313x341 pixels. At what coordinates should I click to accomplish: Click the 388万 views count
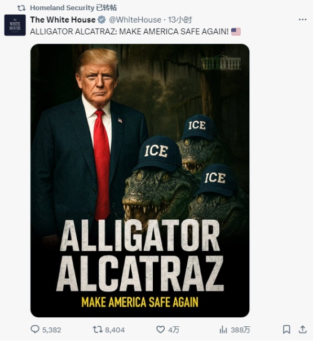tap(240, 330)
